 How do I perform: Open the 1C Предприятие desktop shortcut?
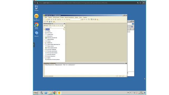coord(36,17)
